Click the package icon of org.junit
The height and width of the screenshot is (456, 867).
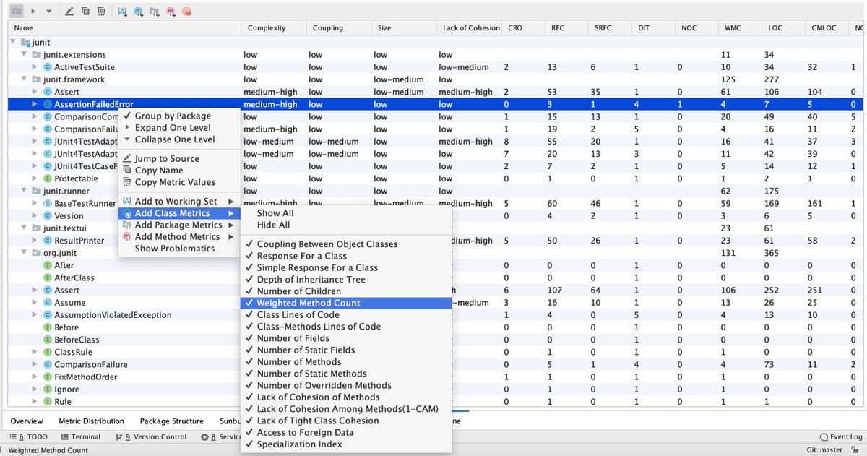(35, 253)
